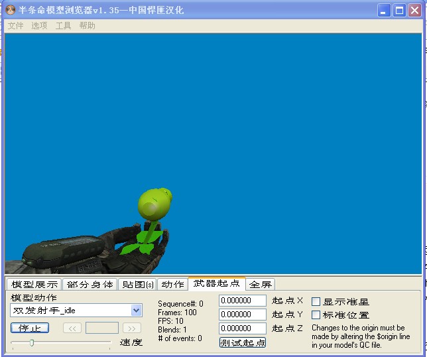The image size is (427, 357).
Task: Switch to the 部分身体 tab
Action: point(90,284)
